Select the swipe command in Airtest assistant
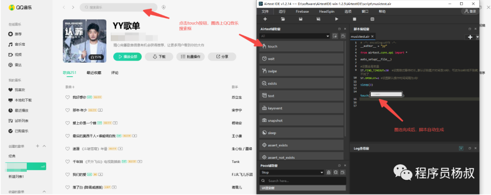The image size is (491, 195). click(x=301, y=71)
